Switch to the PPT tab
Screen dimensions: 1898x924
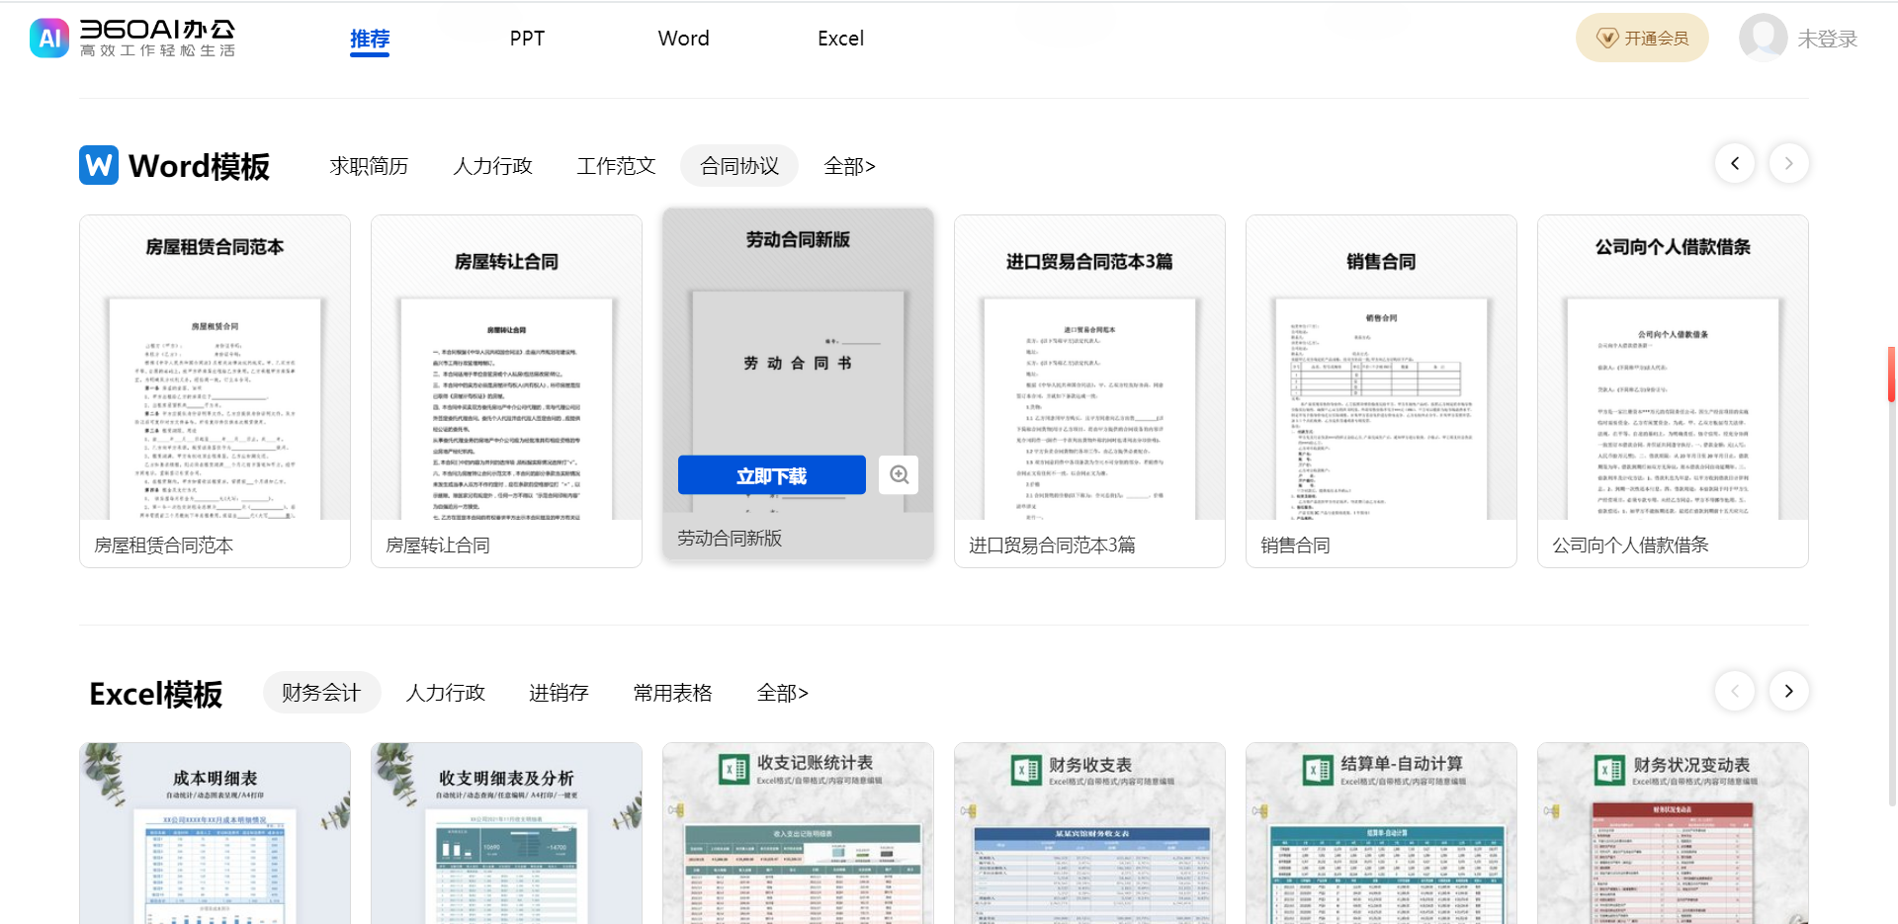pos(527,39)
